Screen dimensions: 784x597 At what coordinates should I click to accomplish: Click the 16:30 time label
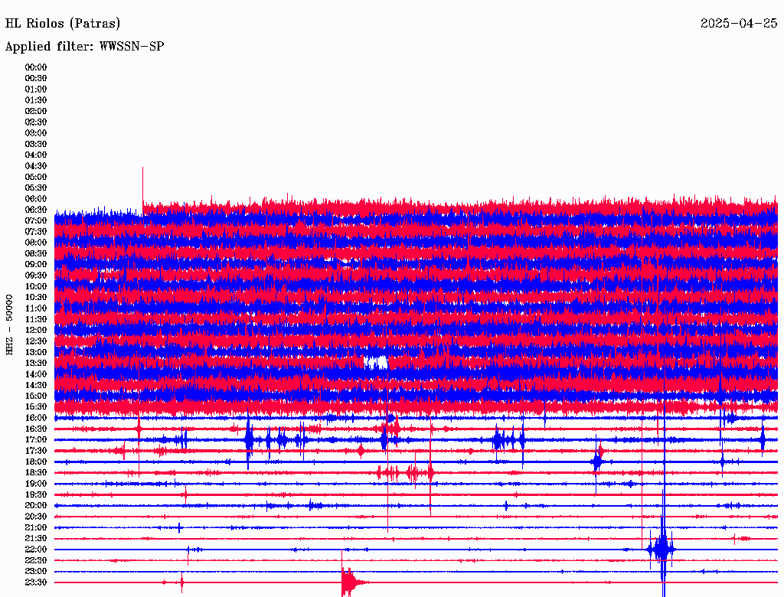tap(36, 429)
